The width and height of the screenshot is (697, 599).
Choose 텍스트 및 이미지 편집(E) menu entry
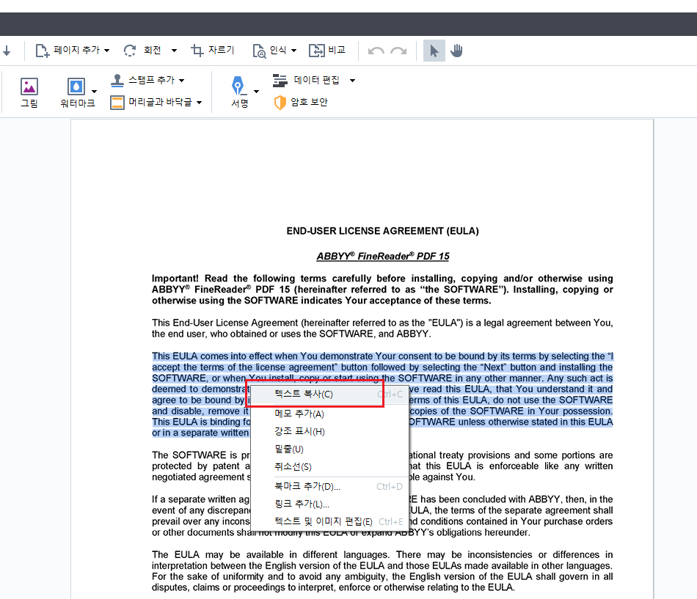point(330,522)
